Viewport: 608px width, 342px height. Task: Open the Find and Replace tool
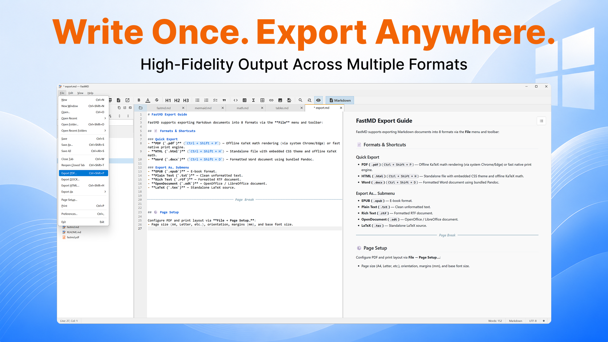(309, 100)
